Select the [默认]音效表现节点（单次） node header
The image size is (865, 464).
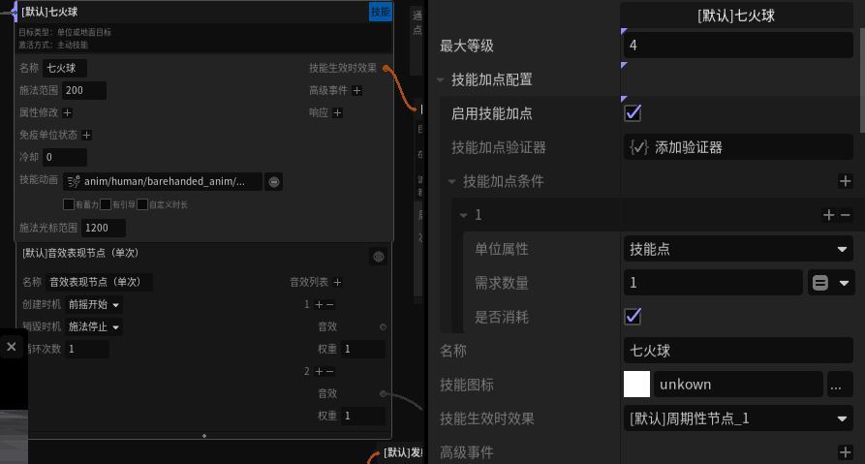pyautogui.click(x=81, y=253)
